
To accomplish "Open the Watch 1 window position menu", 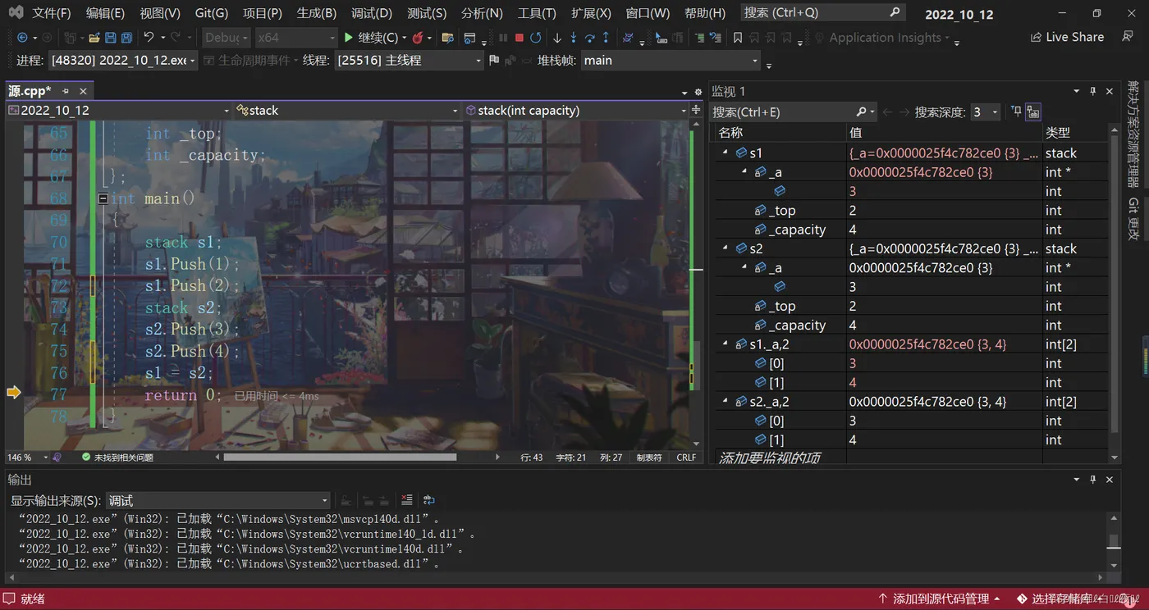I will pos(1077,92).
